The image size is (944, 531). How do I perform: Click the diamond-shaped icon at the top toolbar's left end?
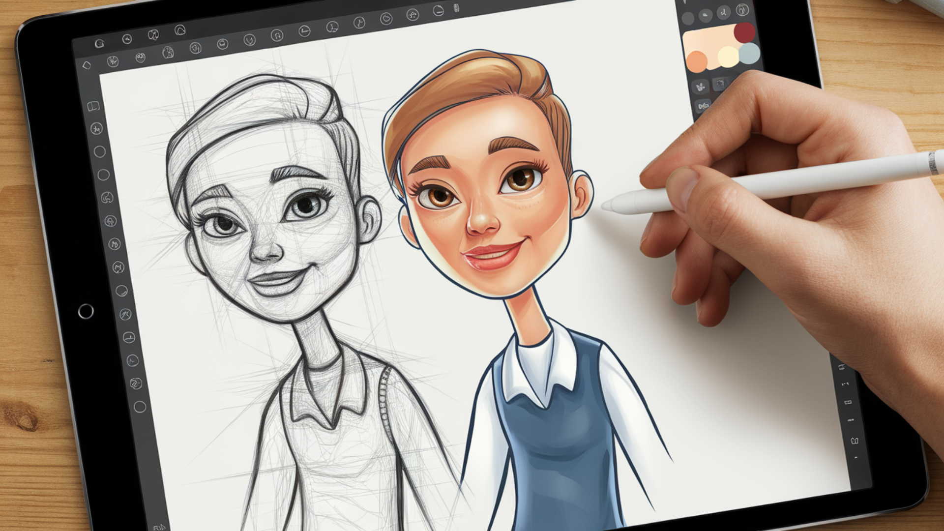87,65
